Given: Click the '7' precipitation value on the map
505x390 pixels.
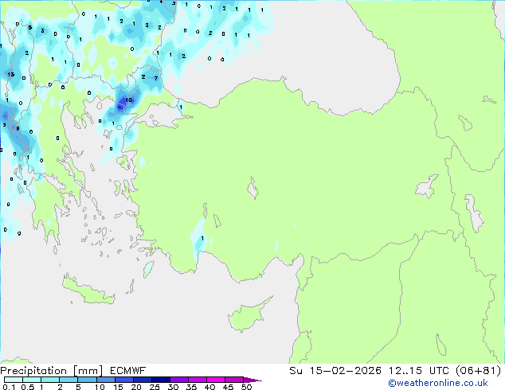Looking at the screenshot, I should [156, 78].
